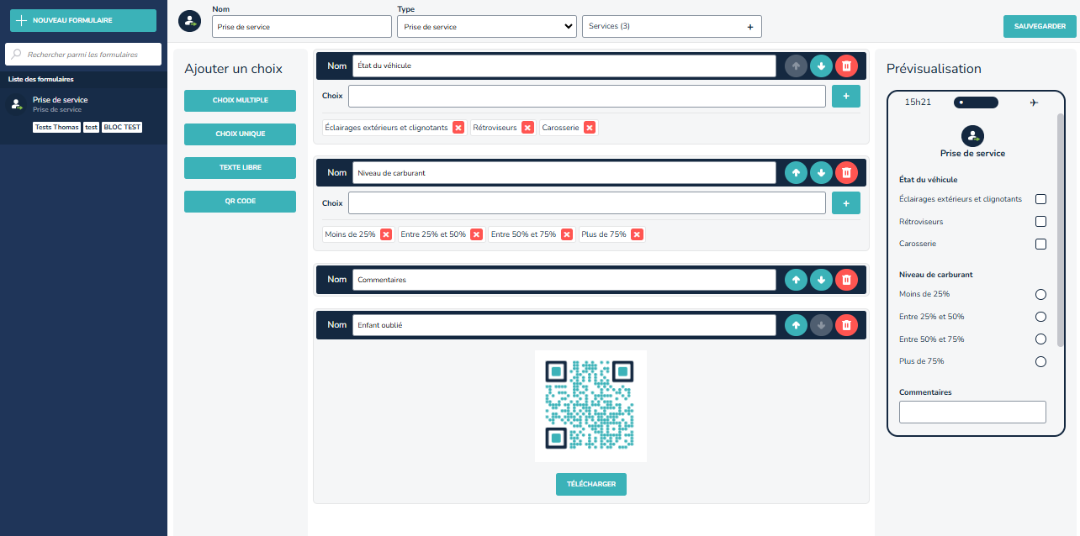Open Prise de service form in list
Screen dimensions: 1080x536
point(60,103)
